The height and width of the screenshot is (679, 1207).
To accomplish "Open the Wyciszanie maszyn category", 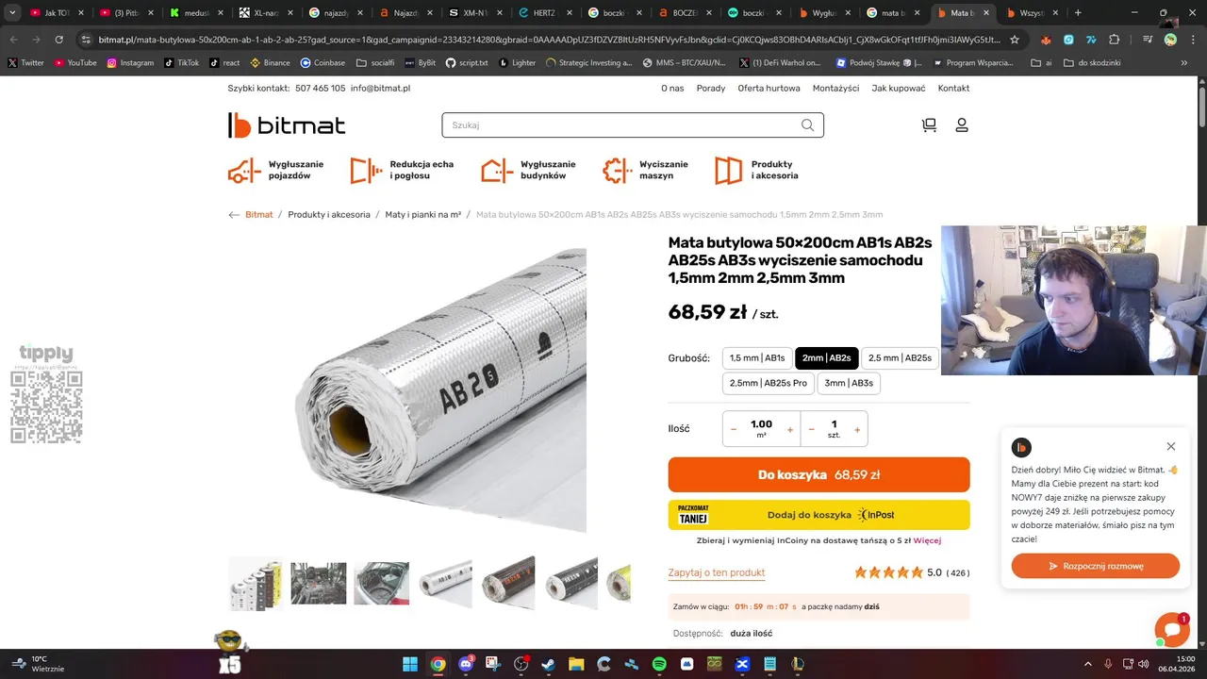I will [646, 170].
